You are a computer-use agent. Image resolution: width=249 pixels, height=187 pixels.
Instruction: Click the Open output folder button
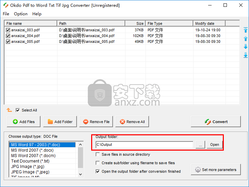pyautogui.click(x=215, y=144)
